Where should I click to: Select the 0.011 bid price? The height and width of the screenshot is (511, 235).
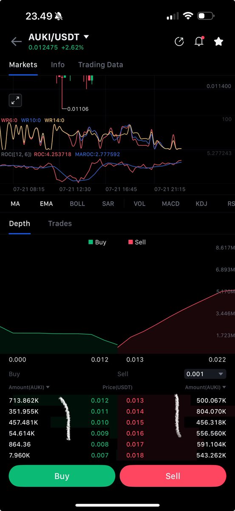[100, 411]
